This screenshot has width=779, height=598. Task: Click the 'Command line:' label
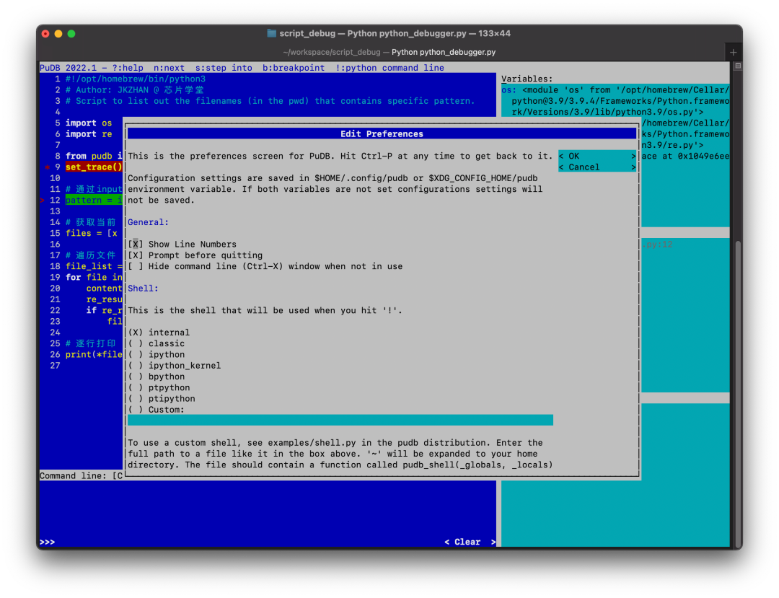(x=73, y=476)
